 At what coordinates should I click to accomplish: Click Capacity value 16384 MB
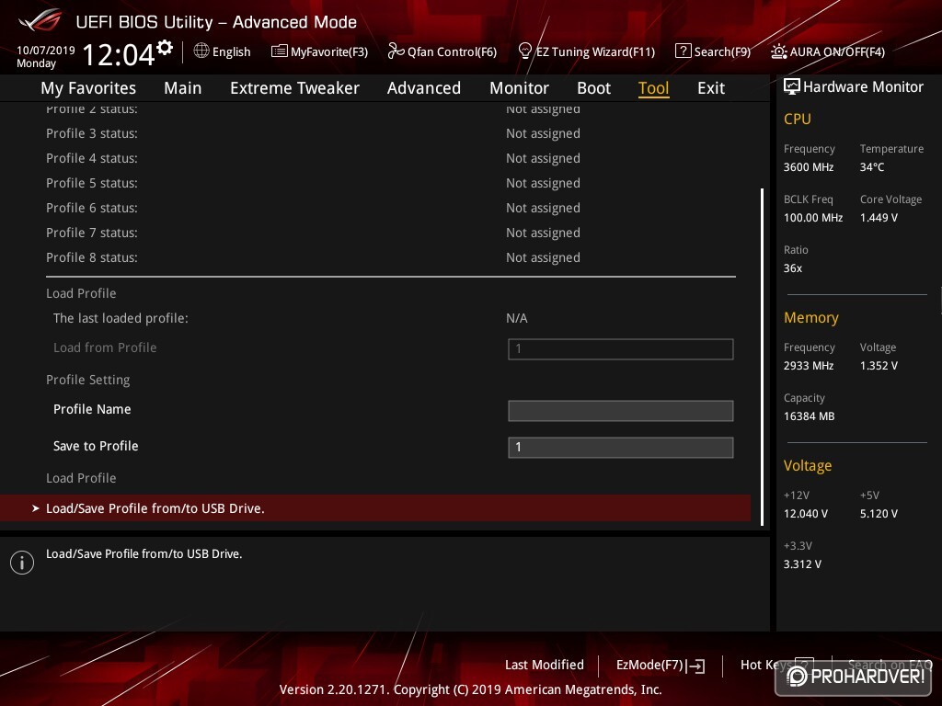(x=809, y=416)
